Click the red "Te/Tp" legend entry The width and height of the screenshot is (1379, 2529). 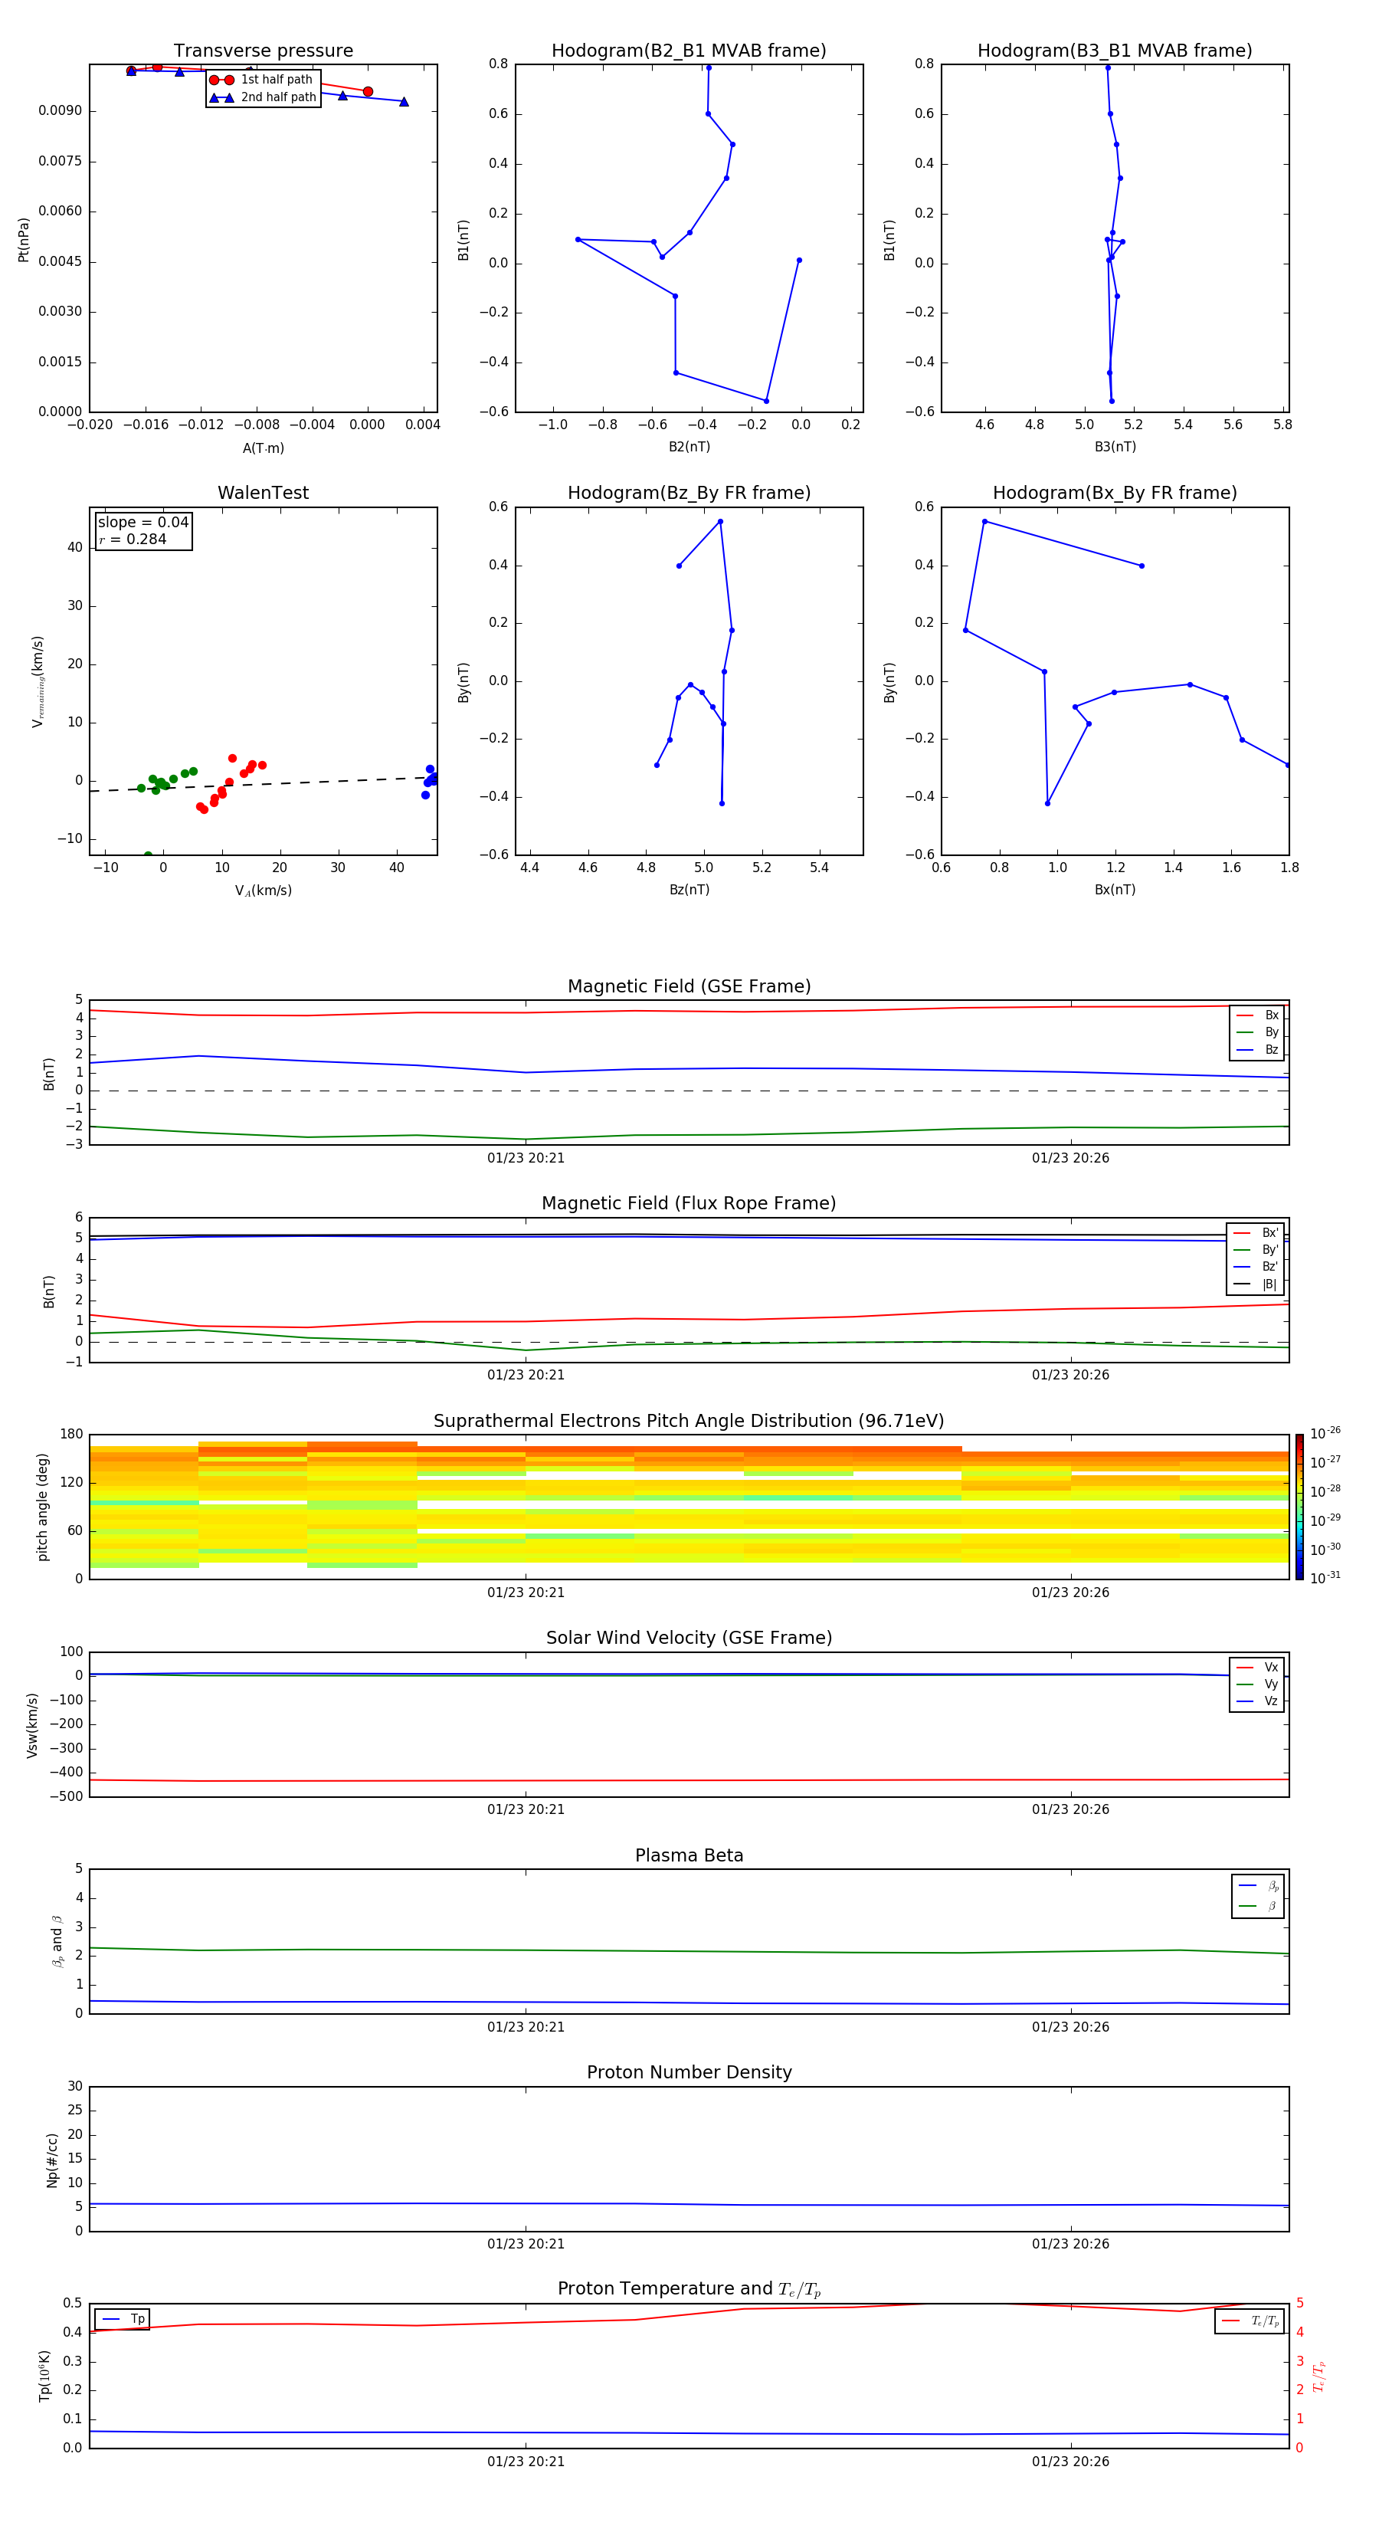click(1251, 2322)
